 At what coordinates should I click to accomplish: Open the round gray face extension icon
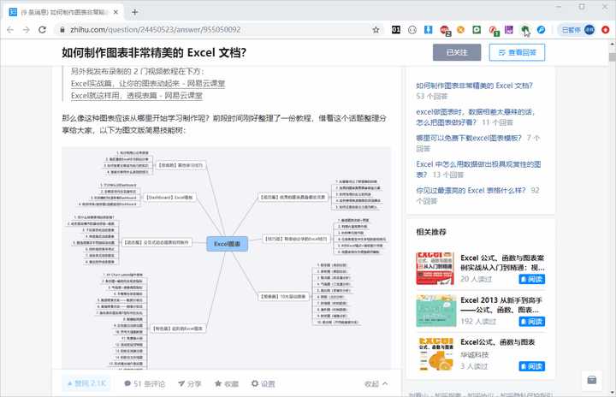click(x=412, y=30)
